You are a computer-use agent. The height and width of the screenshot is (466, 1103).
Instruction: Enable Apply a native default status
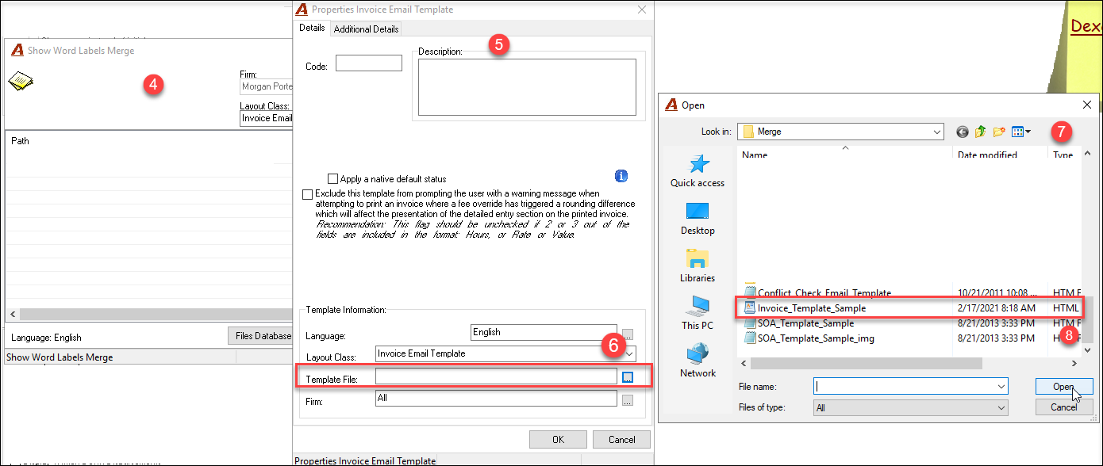(x=333, y=179)
